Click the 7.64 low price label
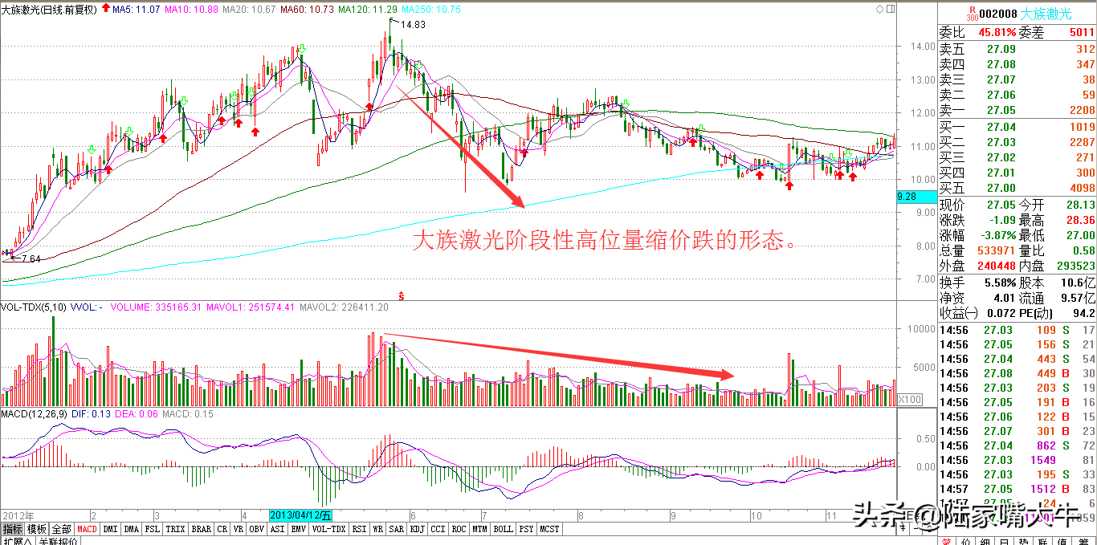Image resolution: width=1097 pixels, height=545 pixels. (31, 258)
